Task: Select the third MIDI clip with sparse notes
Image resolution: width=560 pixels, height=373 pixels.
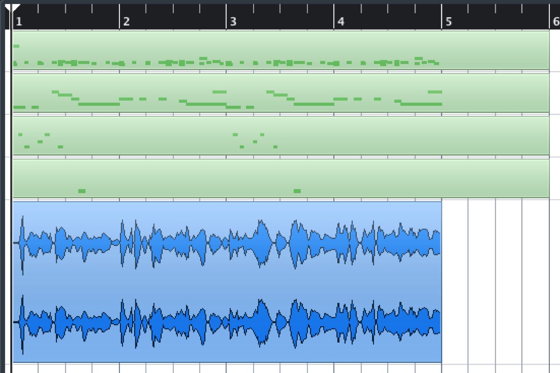Action: (281, 136)
